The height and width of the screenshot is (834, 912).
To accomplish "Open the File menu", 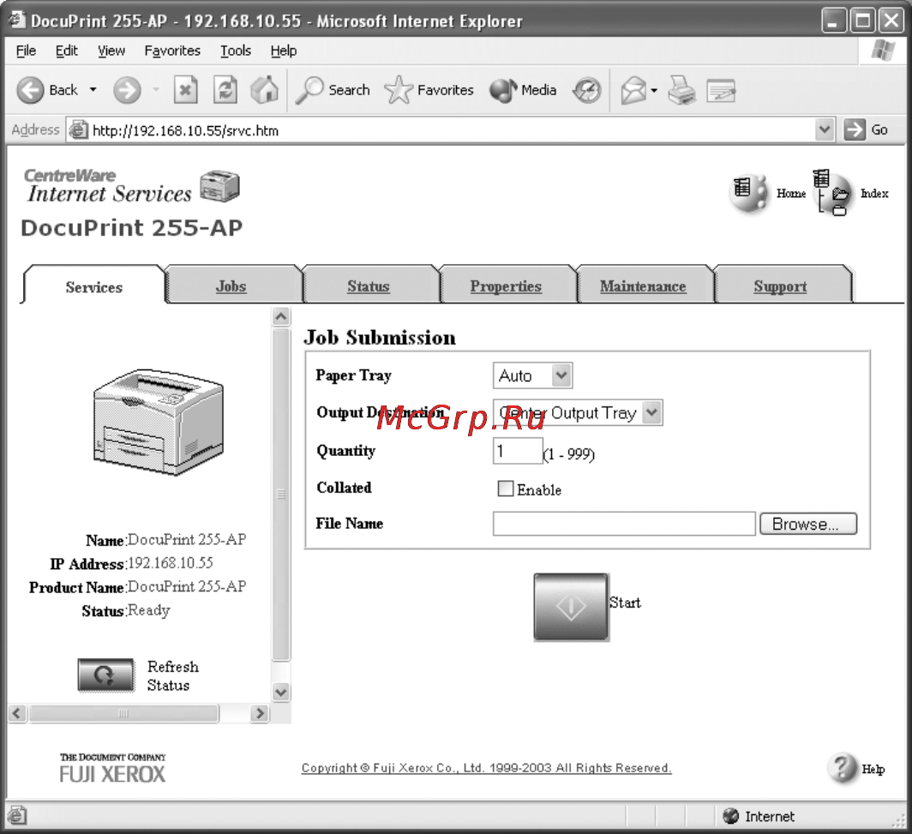I will tap(26, 51).
